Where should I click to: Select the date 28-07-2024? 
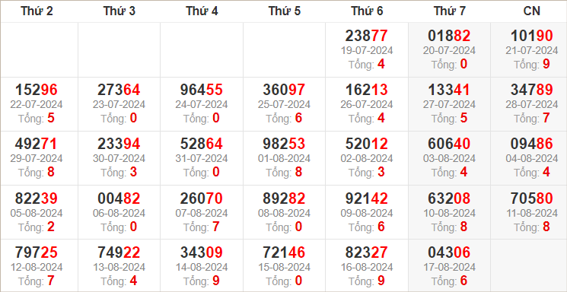[531, 104]
